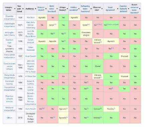
Task: Sort by Year published column arrows
Action: pyautogui.click(x=23, y=9)
